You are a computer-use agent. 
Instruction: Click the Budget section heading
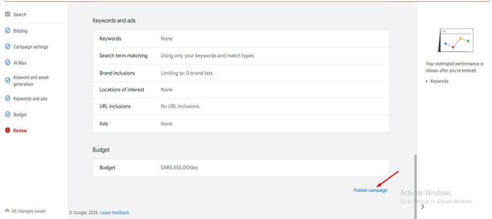coord(101,150)
